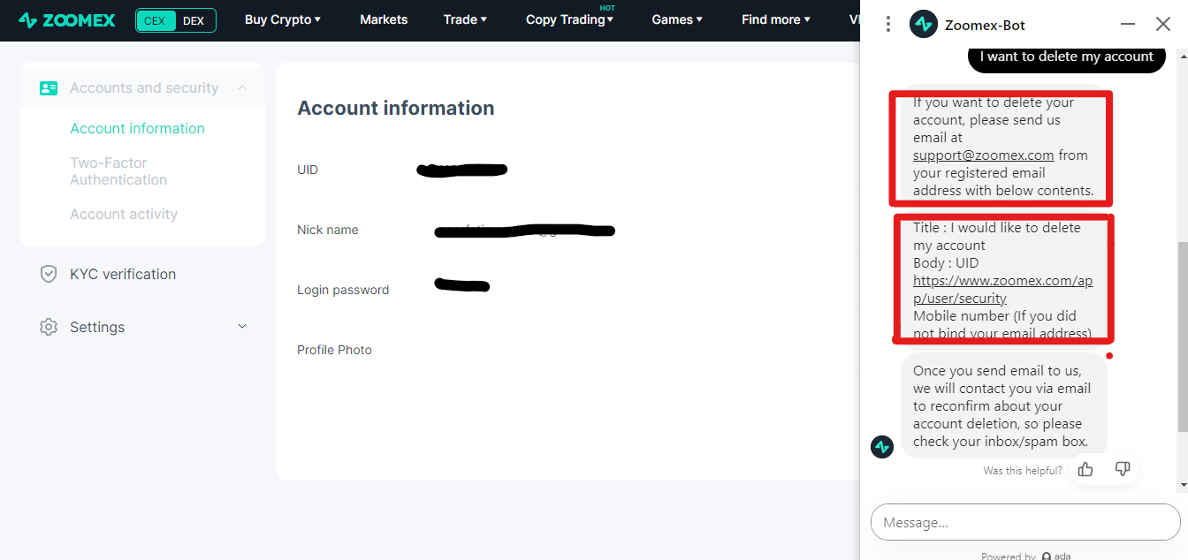Click the UID row label

pos(308,170)
